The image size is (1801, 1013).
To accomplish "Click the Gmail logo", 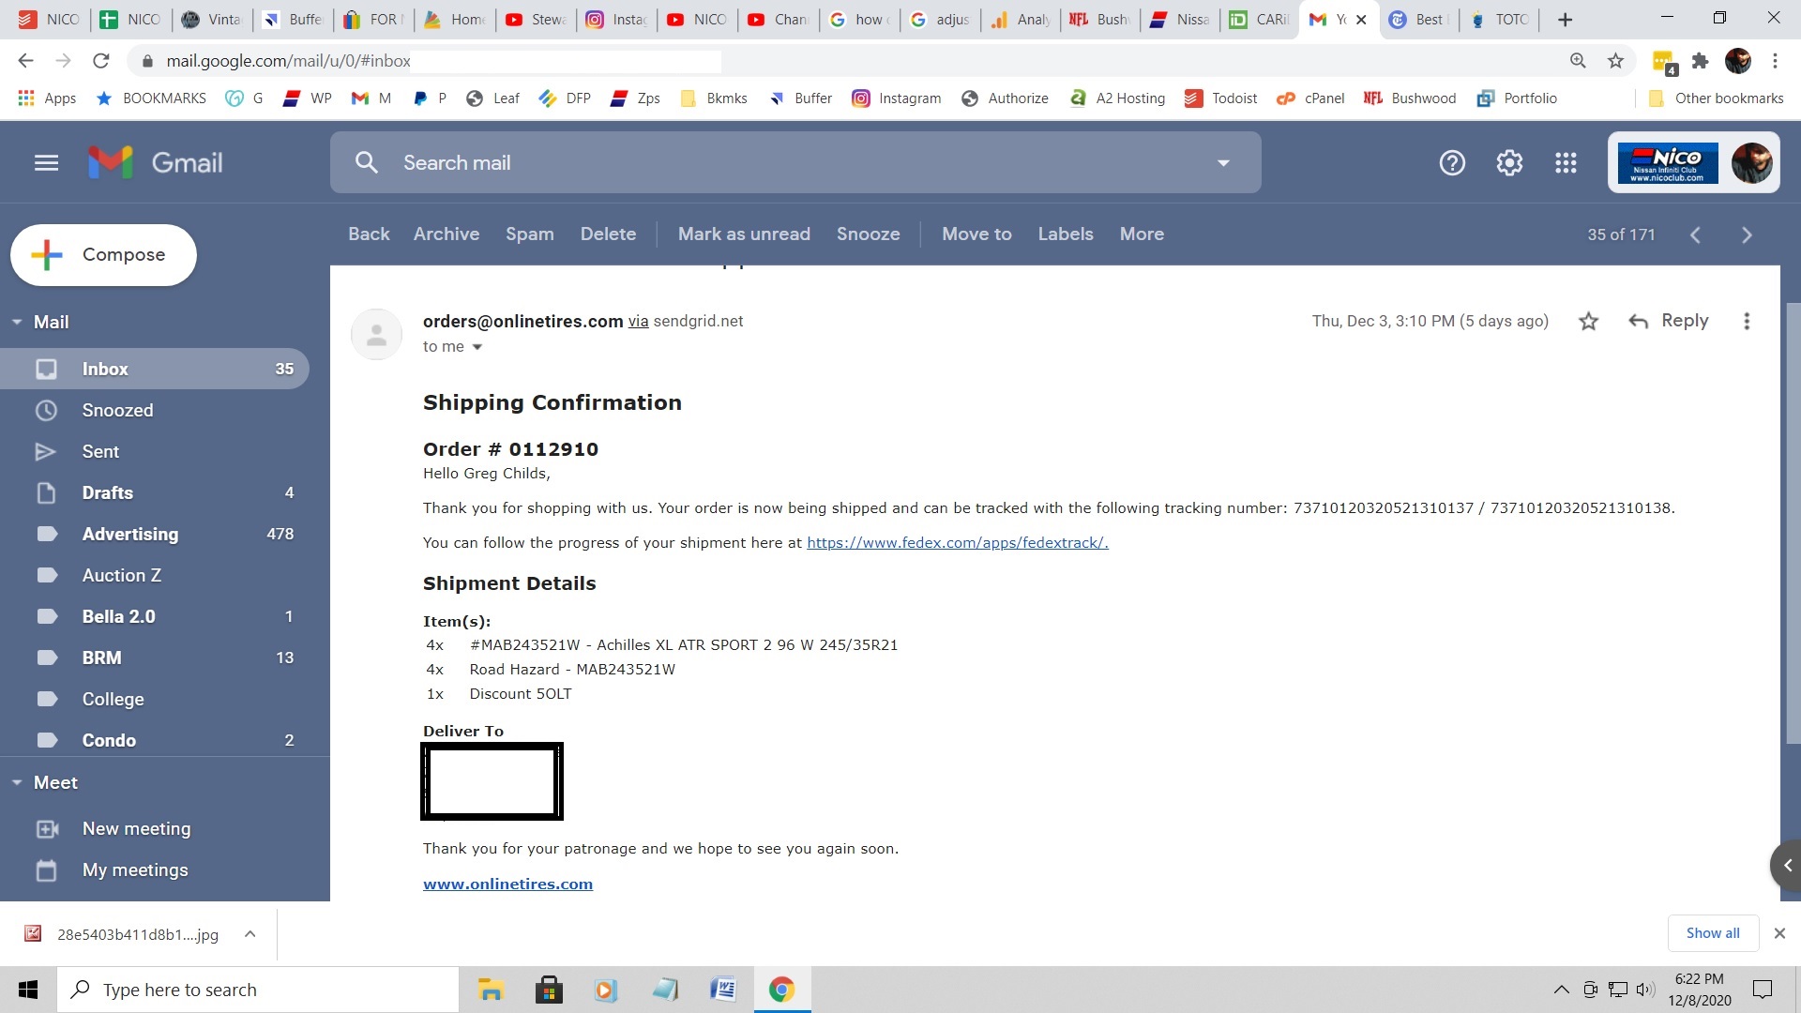I will click(156, 163).
